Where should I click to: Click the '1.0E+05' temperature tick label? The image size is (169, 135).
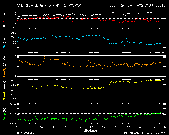coord(12,114)
